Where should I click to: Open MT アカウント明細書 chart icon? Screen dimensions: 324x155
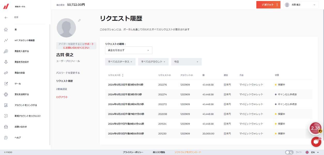click(6, 41)
